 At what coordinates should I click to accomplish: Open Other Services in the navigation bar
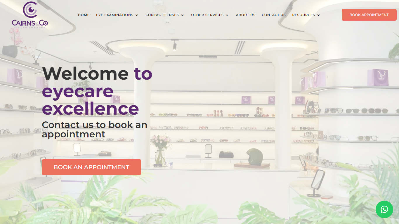pyautogui.click(x=207, y=15)
